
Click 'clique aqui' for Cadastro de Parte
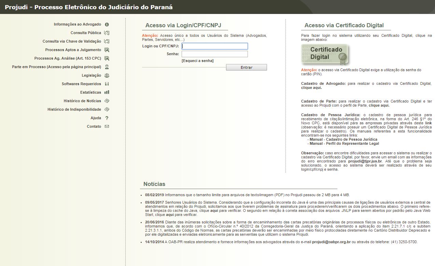click(379, 106)
